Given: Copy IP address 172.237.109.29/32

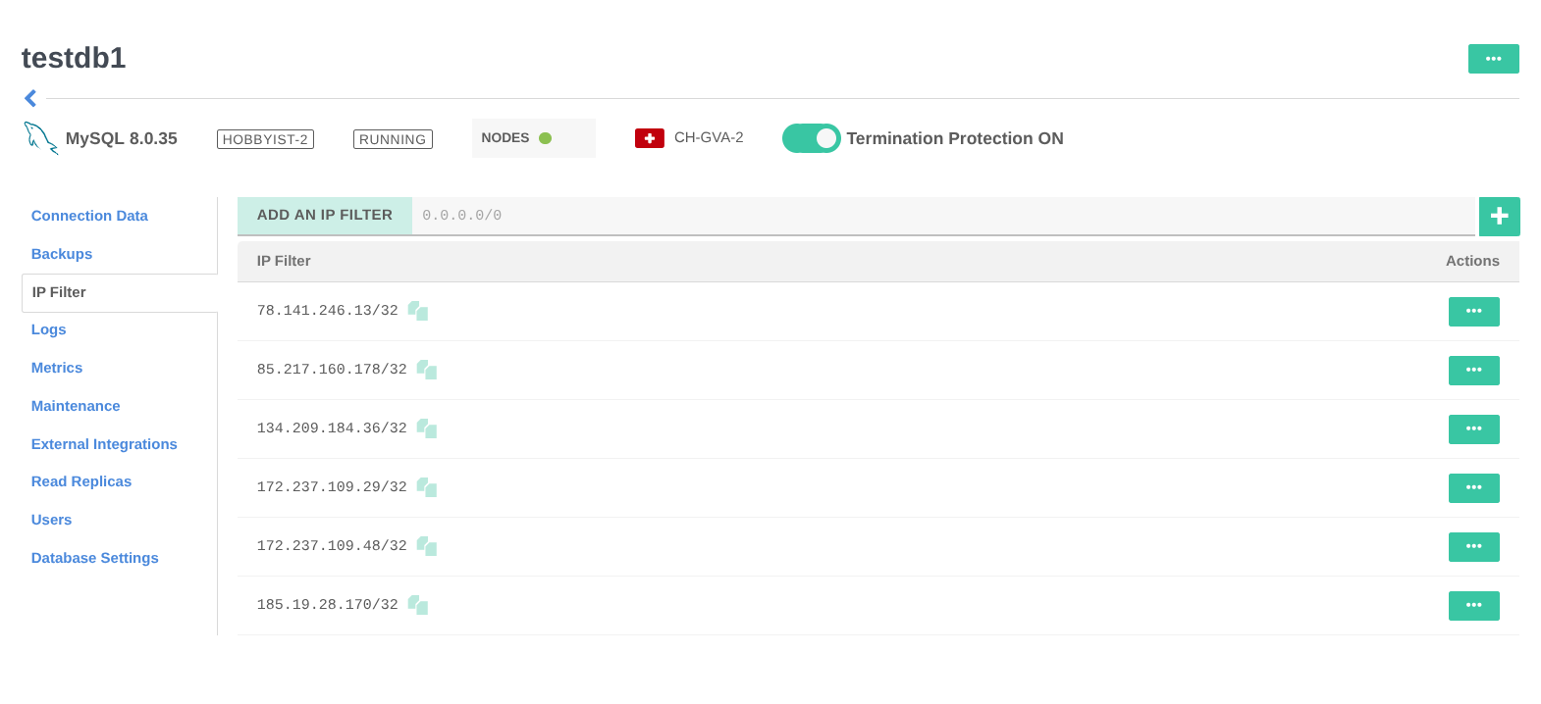Looking at the screenshot, I should (x=427, y=487).
